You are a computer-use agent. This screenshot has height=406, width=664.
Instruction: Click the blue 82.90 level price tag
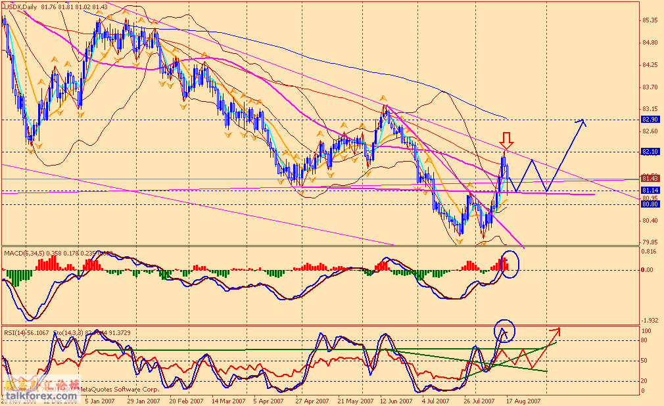(650, 120)
